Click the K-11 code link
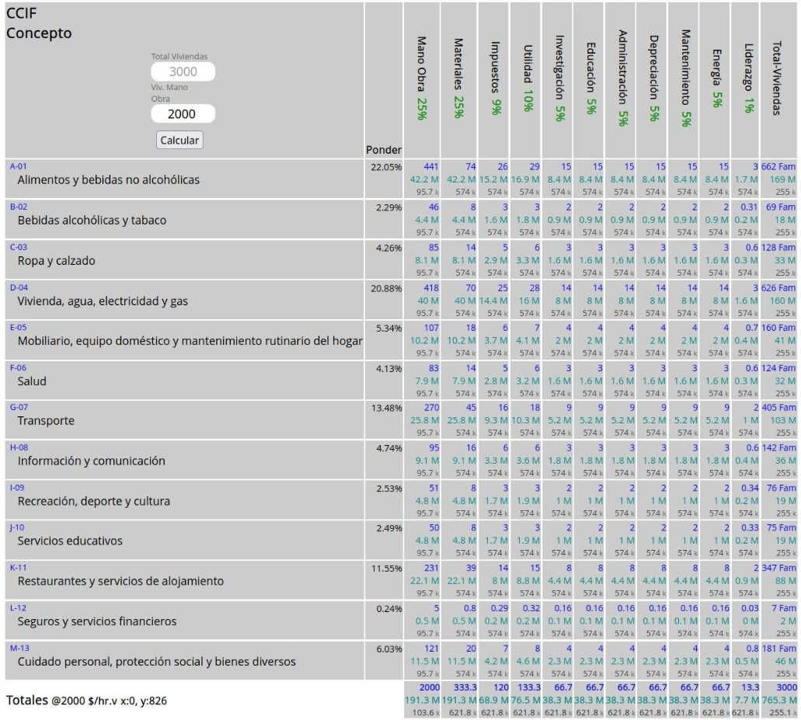801x720 pixels. [19, 567]
